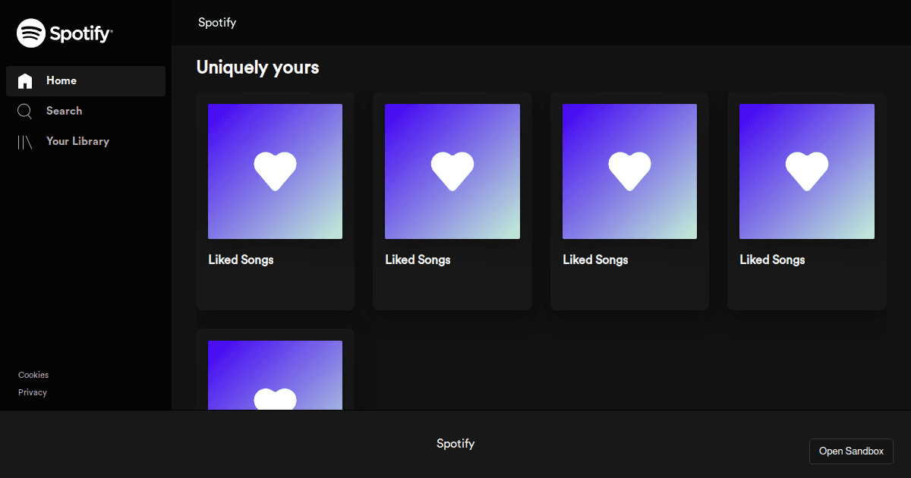Open the first Liked Songs playlist card
This screenshot has height=478, width=911.
click(275, 200)
